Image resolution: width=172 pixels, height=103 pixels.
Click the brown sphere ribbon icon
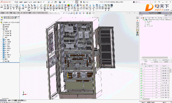[x=51, y=5]
